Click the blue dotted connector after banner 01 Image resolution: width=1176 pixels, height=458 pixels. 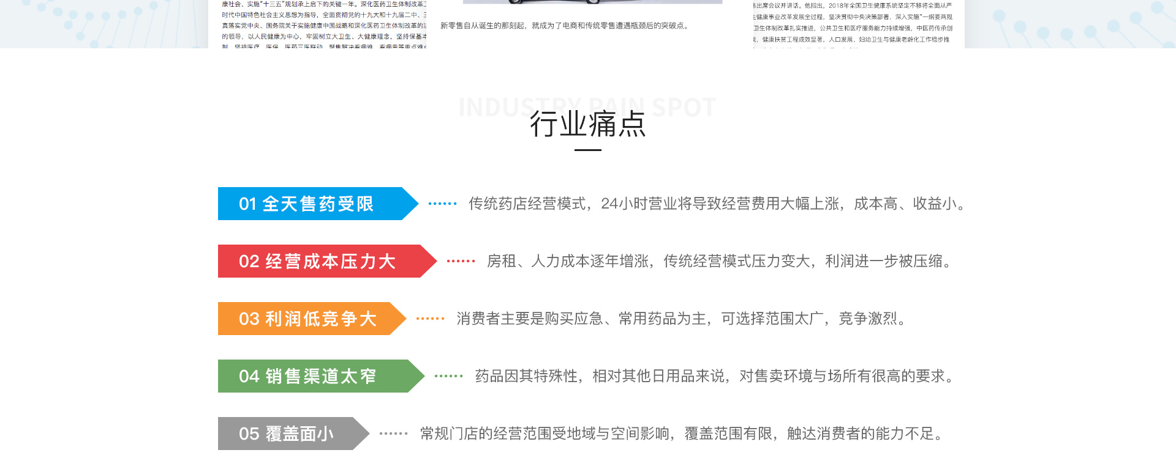click(x=442, y=204)
